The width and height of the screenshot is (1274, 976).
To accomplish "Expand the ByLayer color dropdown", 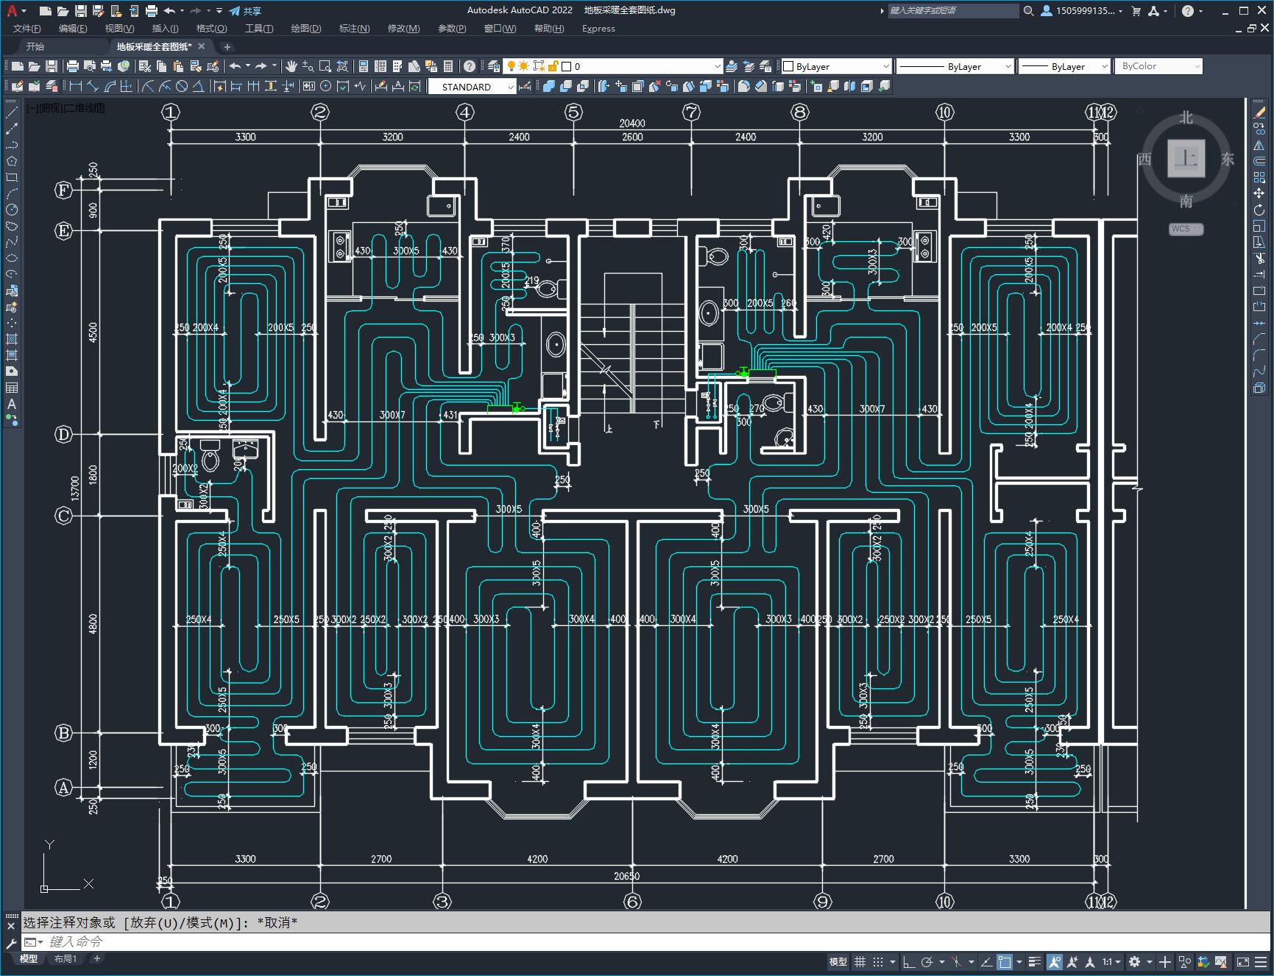I will click(885, 66).
